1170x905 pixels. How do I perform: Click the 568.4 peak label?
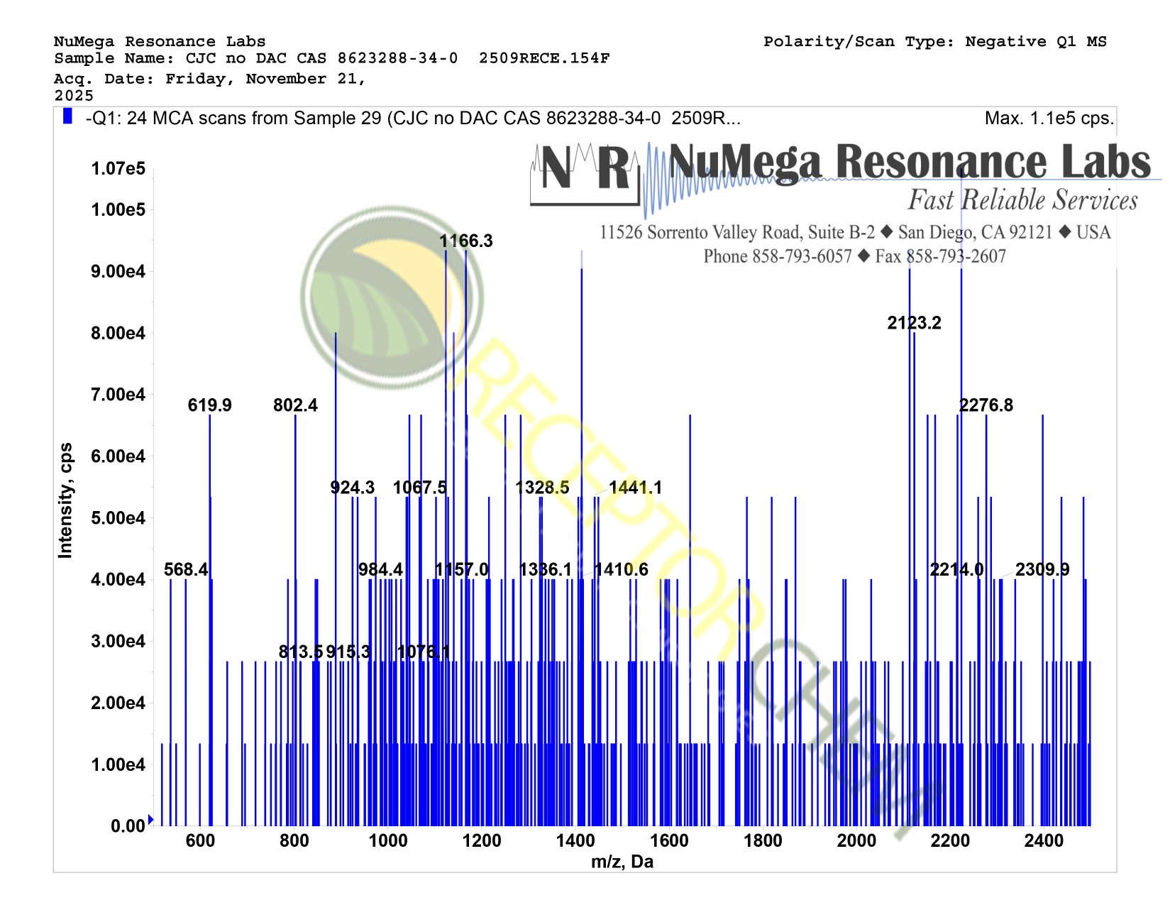click(x=186, y=570)
